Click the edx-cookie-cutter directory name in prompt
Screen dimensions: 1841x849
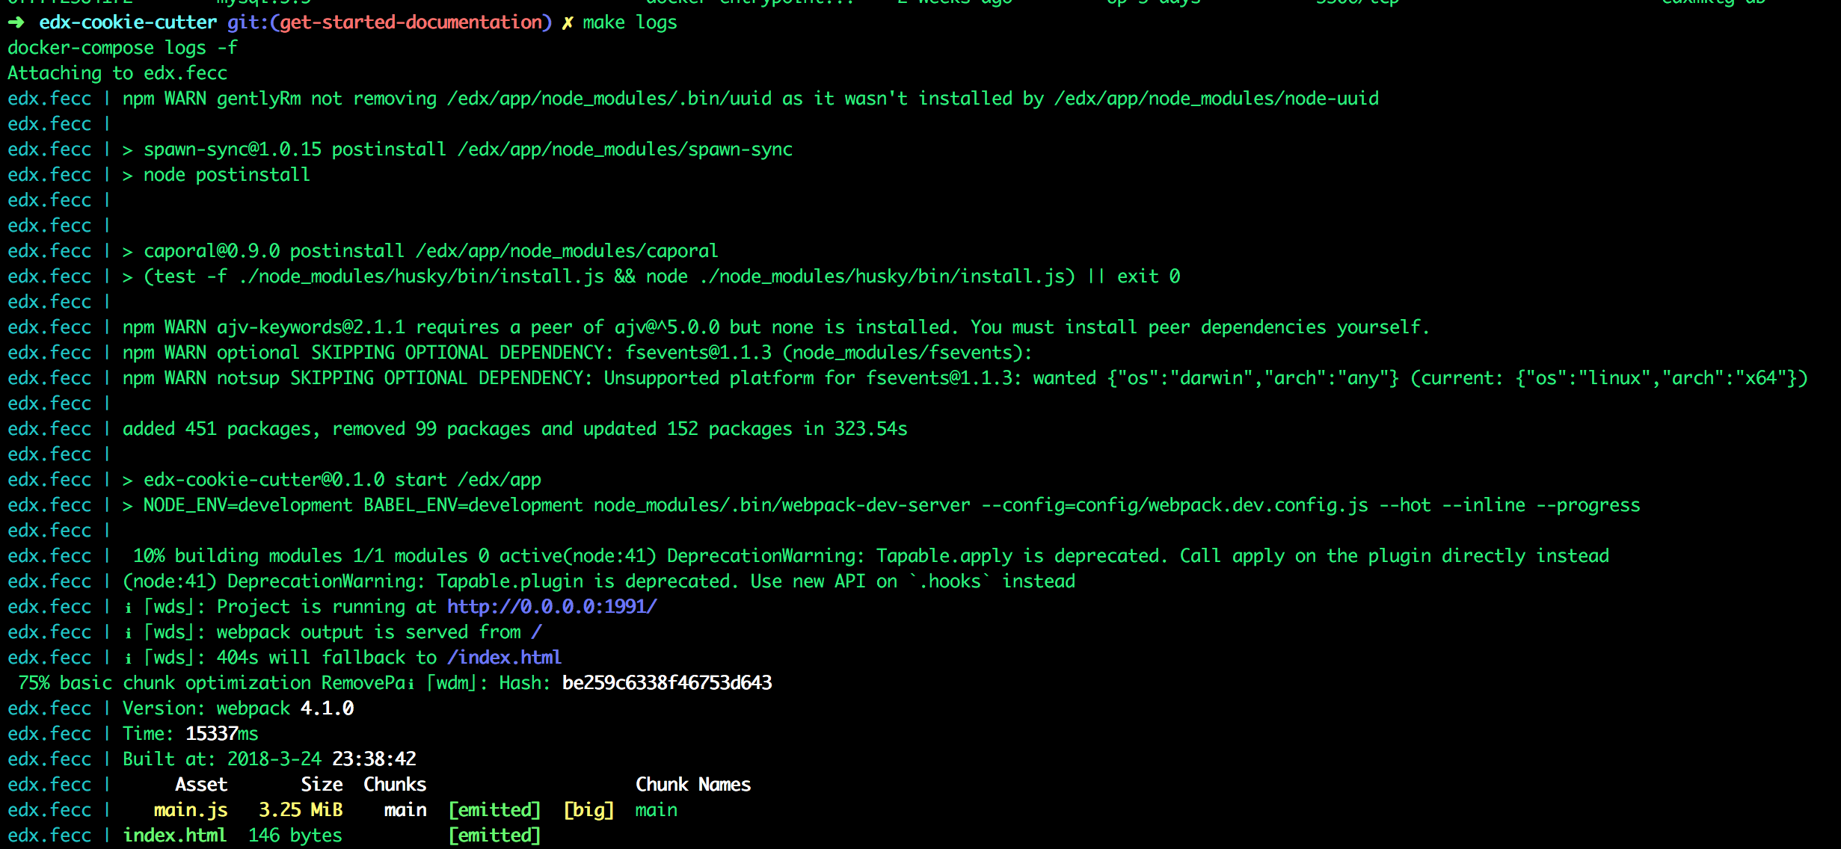click(128, 22)
